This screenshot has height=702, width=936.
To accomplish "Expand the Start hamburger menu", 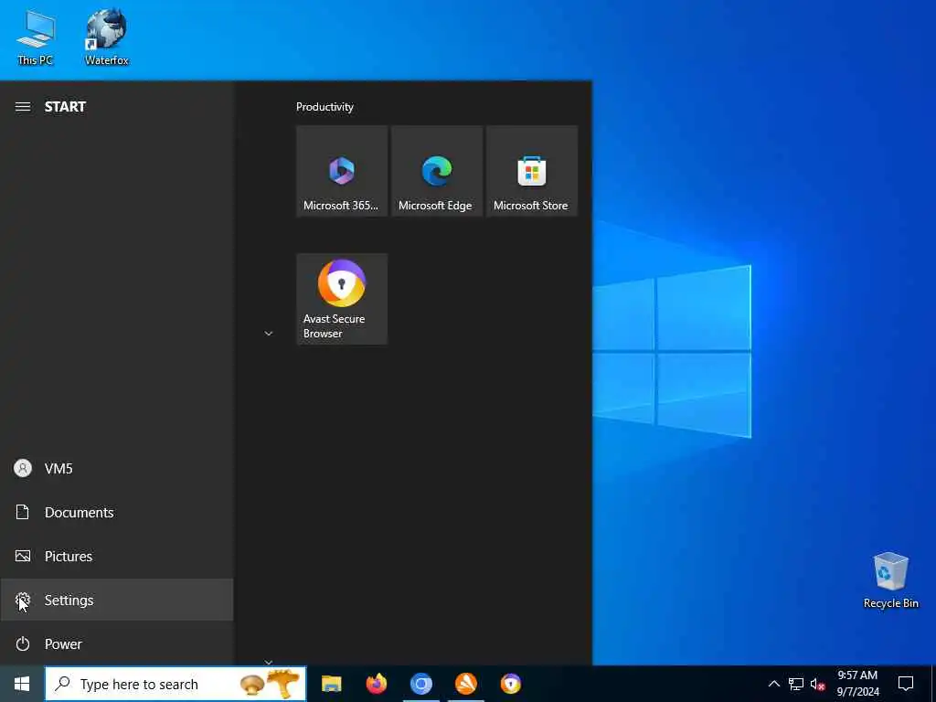I will 23,107.
